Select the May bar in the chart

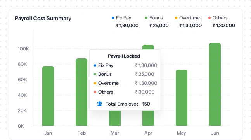182,98
